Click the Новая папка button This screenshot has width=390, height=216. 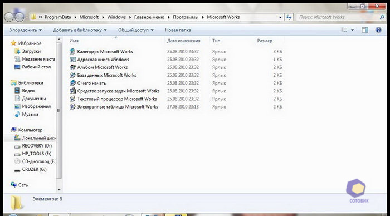[178, 30]
